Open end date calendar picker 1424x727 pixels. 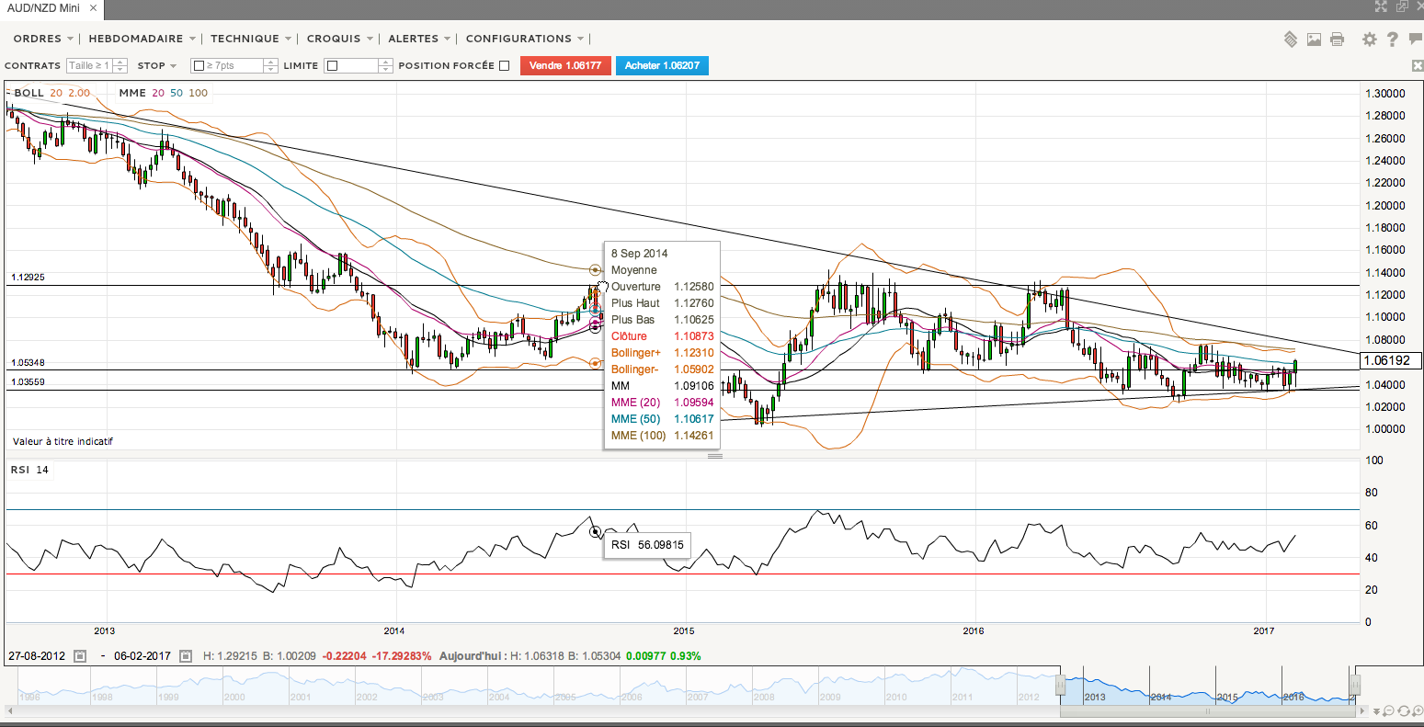tap(185, 656)
